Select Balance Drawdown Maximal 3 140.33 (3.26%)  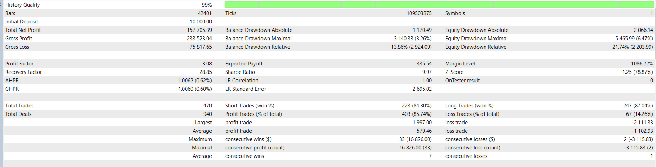pyautogui.click(x=413, y=39)
